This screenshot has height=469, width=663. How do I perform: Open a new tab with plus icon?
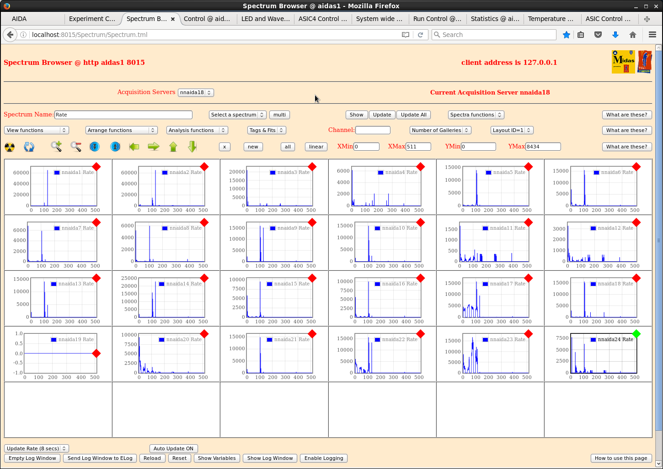pos(647,19)
